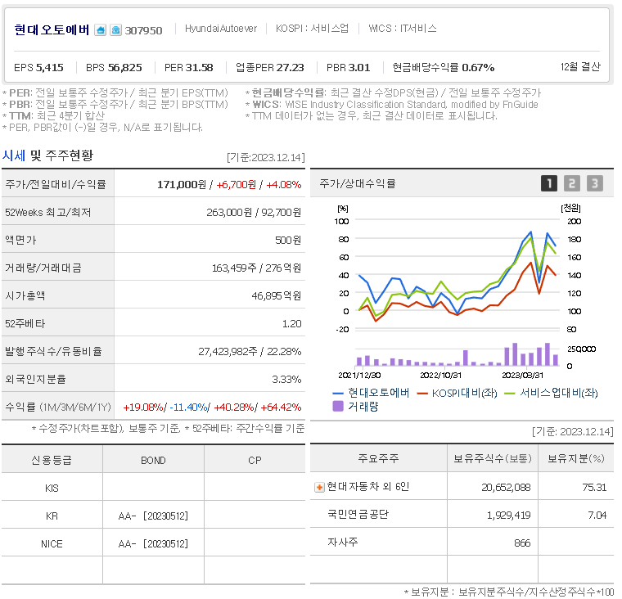Click the 주가/상대수익률 chart title
This screenshot has height=599, width=622.
[358, 183]
